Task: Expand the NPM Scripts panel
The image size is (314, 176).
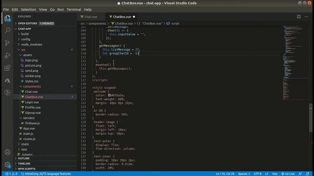Action: tap(45, 169)
